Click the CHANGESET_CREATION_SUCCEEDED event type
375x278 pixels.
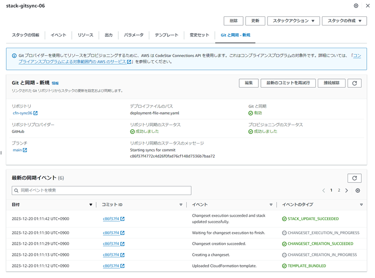318,244
